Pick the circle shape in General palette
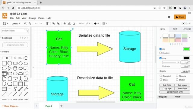The image size is (193, 109). (x=10, y=63)
